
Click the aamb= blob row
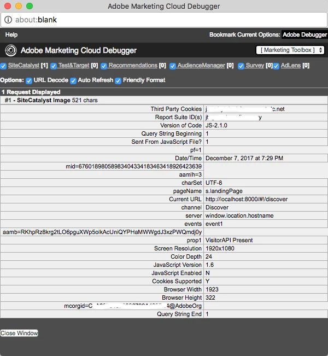[x=102, y=232]
